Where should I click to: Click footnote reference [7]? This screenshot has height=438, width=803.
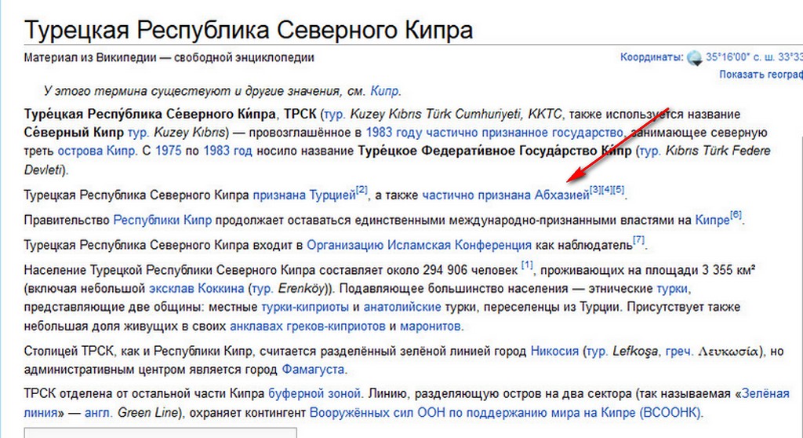pos(638,240)
